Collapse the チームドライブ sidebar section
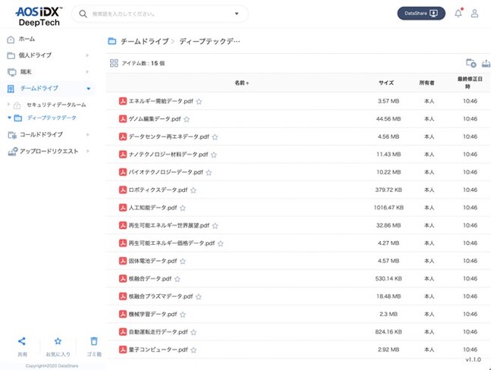 [88, 89]
